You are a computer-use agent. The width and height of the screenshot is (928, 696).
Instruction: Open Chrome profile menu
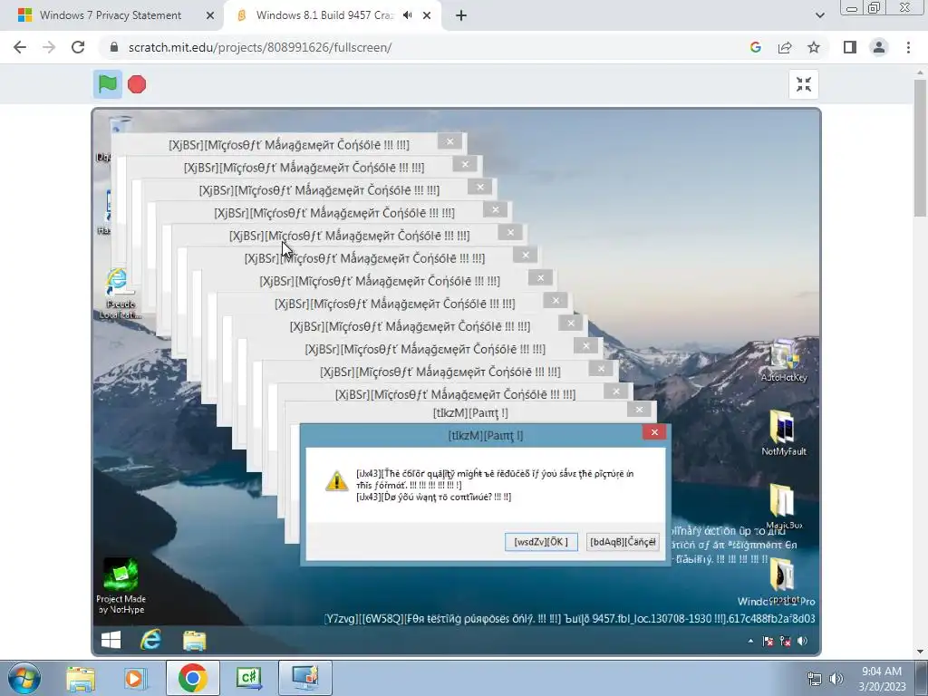879,47
